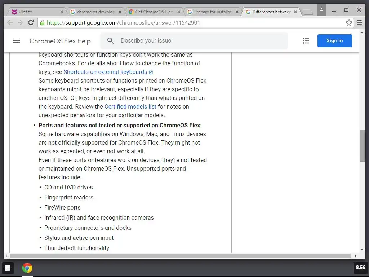Viewport: 369px width, 277px height.
Task: Close the Differences between tab
Action: point(295,12)
